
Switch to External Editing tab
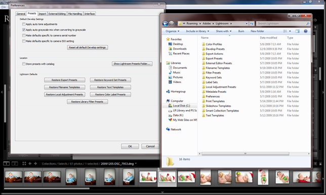(x=57, y=14)
